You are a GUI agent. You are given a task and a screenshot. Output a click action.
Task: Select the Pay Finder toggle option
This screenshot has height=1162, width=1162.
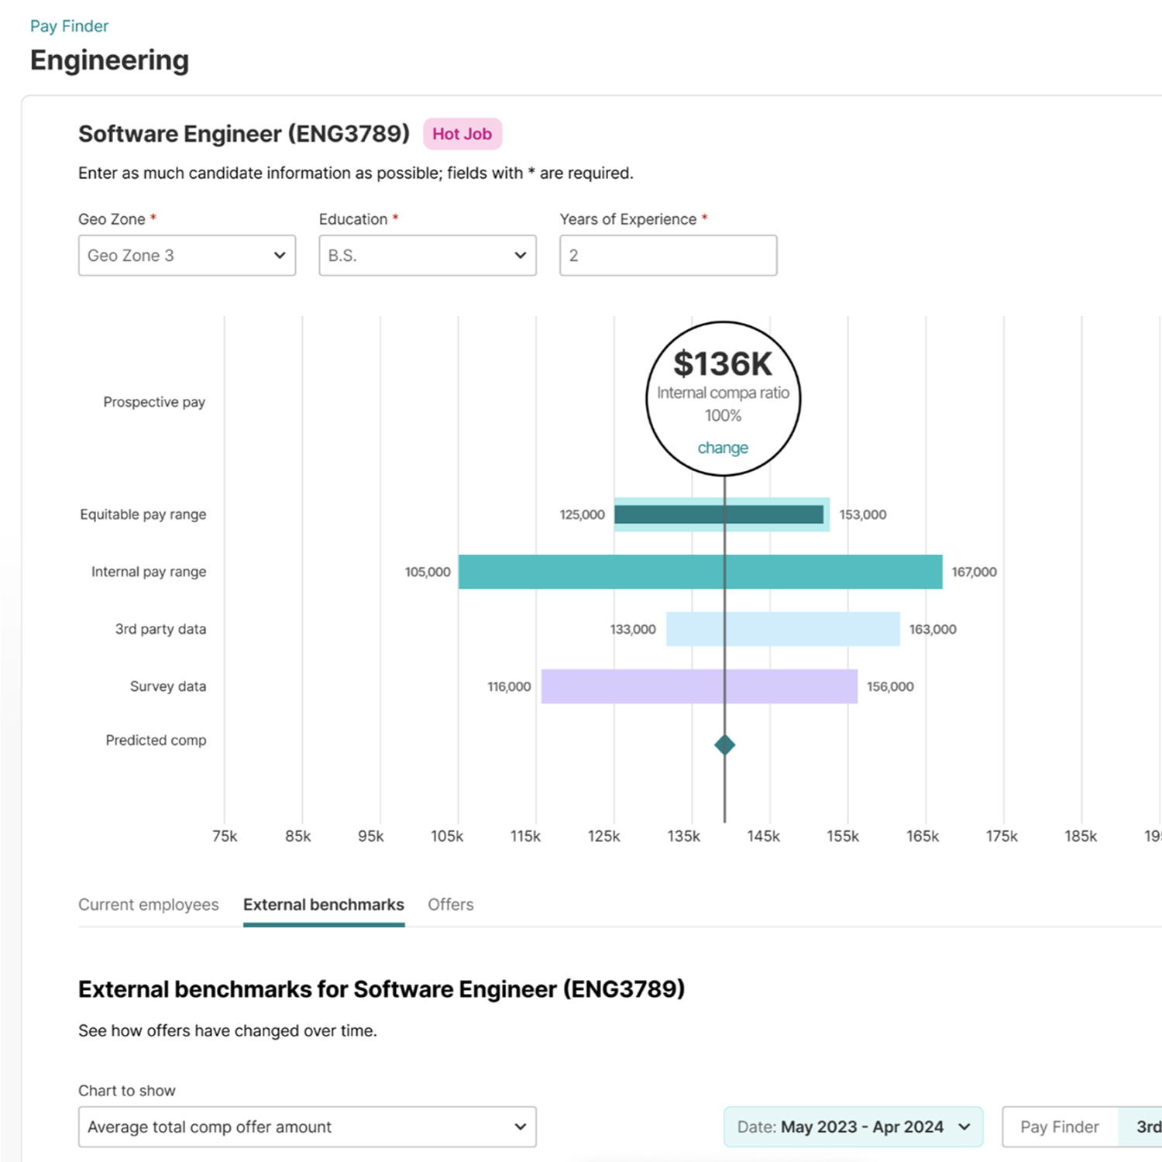click(x=1059, y=1127)
